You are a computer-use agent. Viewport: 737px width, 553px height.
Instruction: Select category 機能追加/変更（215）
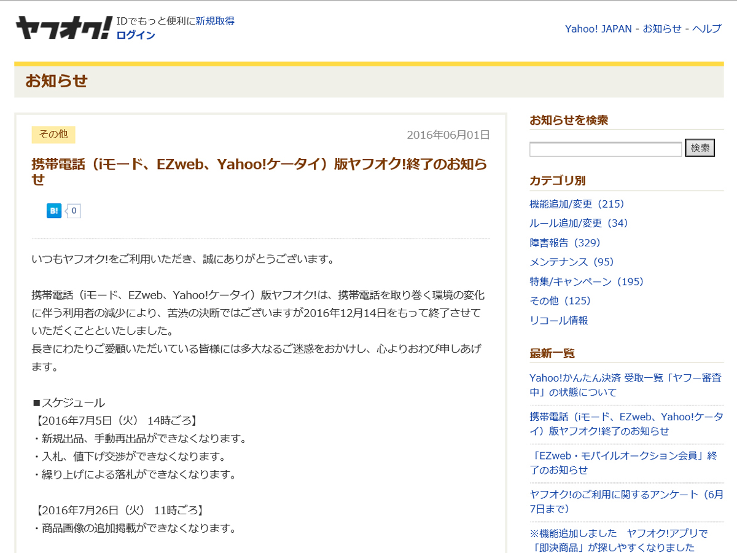(x=577, y=204)
